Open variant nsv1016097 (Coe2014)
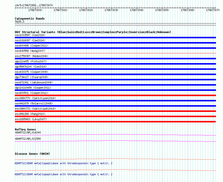Image resolution: width=223 pixels, height=182 pixels. [30, 40]
